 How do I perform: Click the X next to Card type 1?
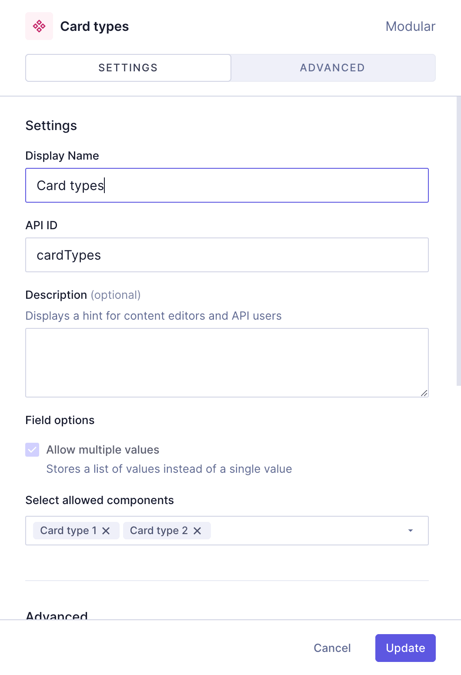107,531
